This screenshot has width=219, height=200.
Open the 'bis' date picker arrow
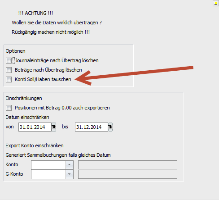click(110, 127)
